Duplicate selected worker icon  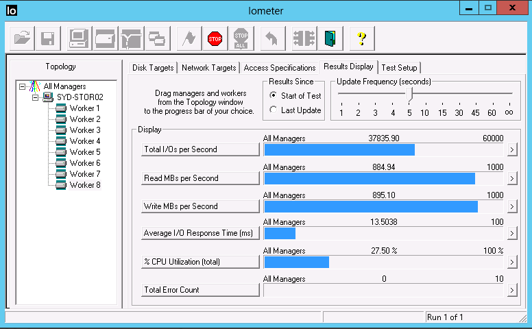(x=157, y=38)
